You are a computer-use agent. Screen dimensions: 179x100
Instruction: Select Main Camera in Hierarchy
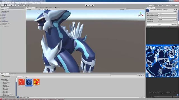(5, 11)
